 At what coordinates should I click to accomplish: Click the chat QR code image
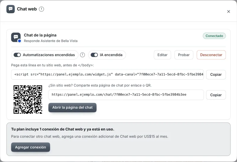coord(28,100)
